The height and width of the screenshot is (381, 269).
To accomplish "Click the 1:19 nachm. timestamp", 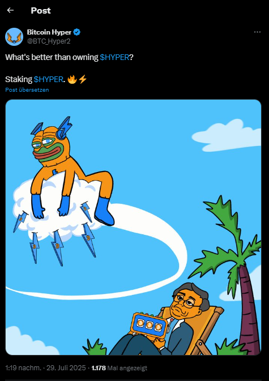I will pyautogui.click(x=23, y=368).
